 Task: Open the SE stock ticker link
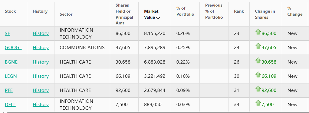[x=7, y=33]
